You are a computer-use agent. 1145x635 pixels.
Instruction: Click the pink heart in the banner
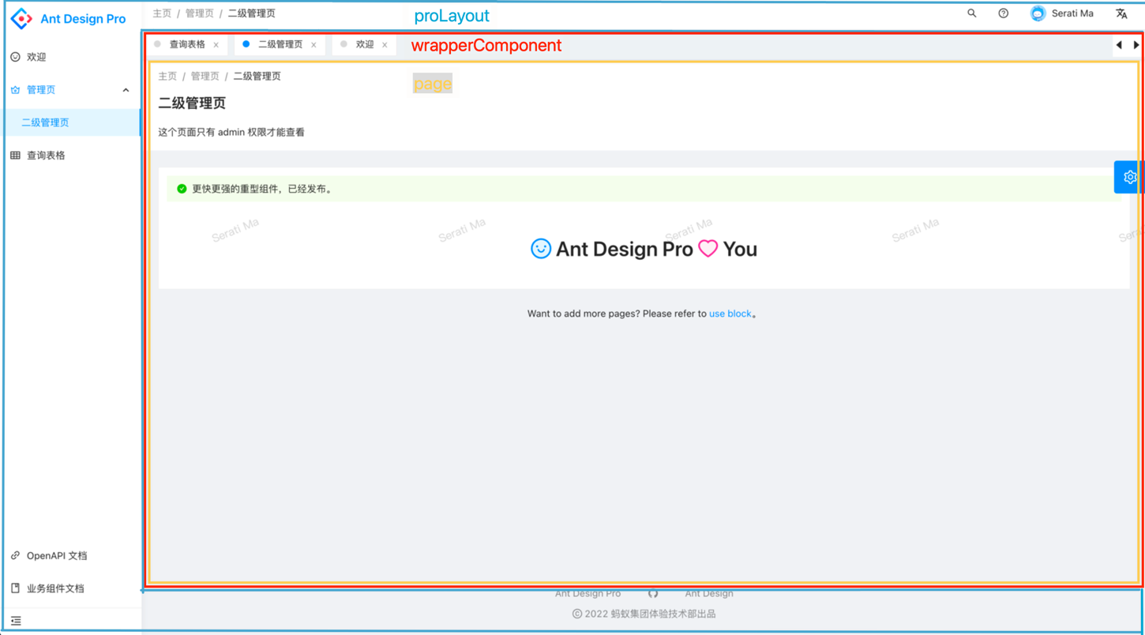pyautogui.click(x=708, y=249)
